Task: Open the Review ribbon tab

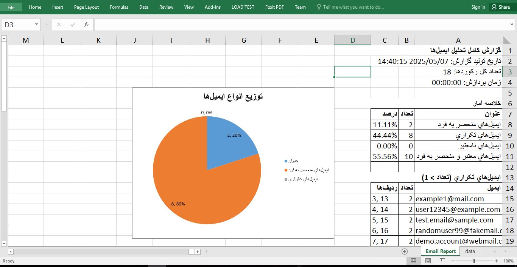Action: [166, 7]
